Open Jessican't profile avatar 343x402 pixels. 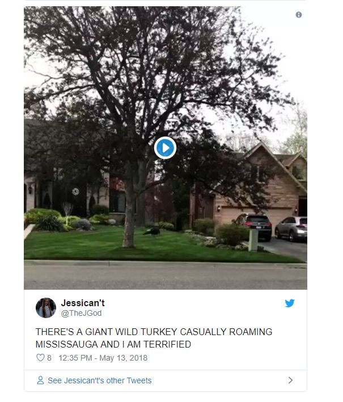coord(45,308)
